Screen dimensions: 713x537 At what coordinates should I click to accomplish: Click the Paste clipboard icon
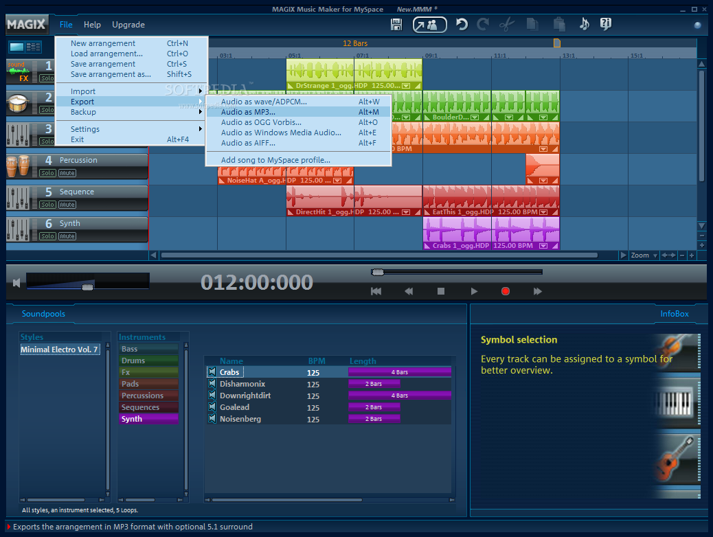[559, 24]
